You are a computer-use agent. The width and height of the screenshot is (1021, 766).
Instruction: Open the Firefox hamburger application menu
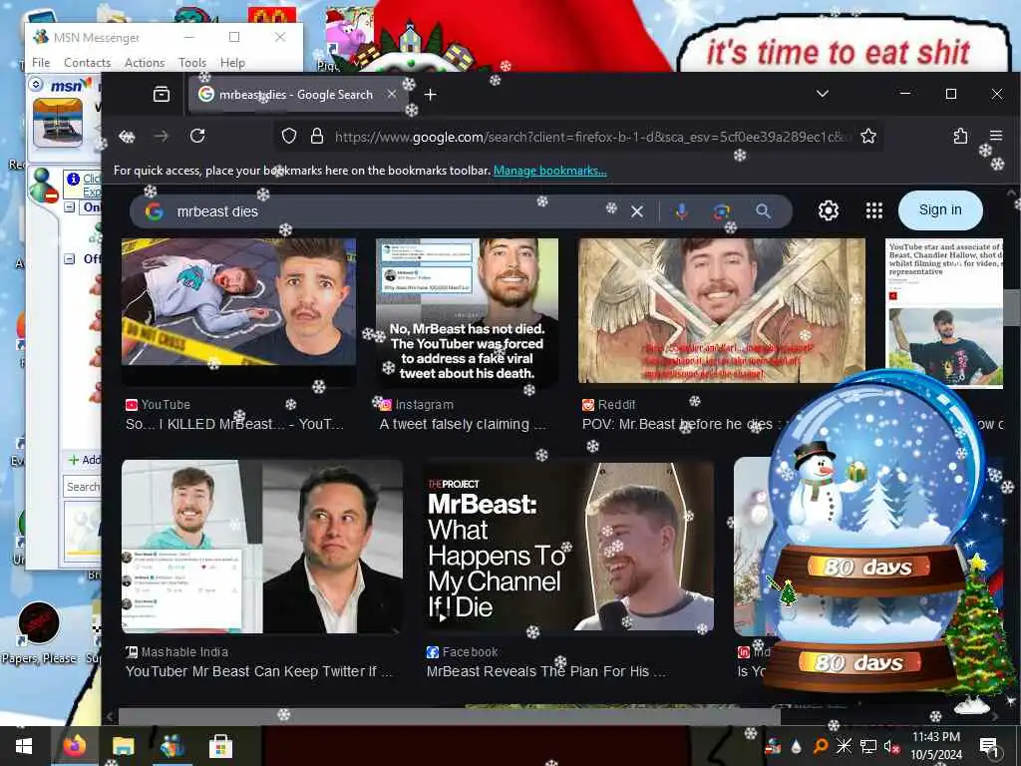tap(996, 136)
